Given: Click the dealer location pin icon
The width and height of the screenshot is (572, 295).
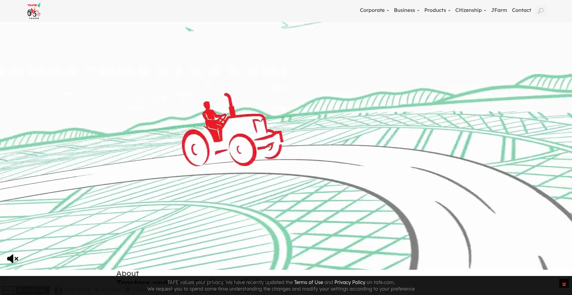Looking at the screenshot, I should pos(128,290).
